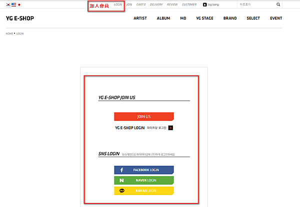This screenshot has height=207, width=300.
Task: Open the CUSTOMER link
Action: pos(189,4)
